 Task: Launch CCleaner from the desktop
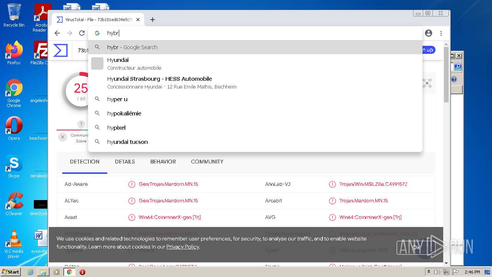(x=14, y=204)
